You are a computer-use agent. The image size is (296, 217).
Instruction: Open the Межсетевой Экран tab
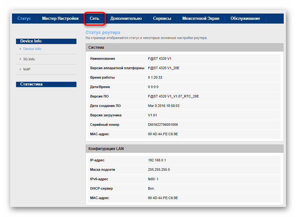point(201,19)
